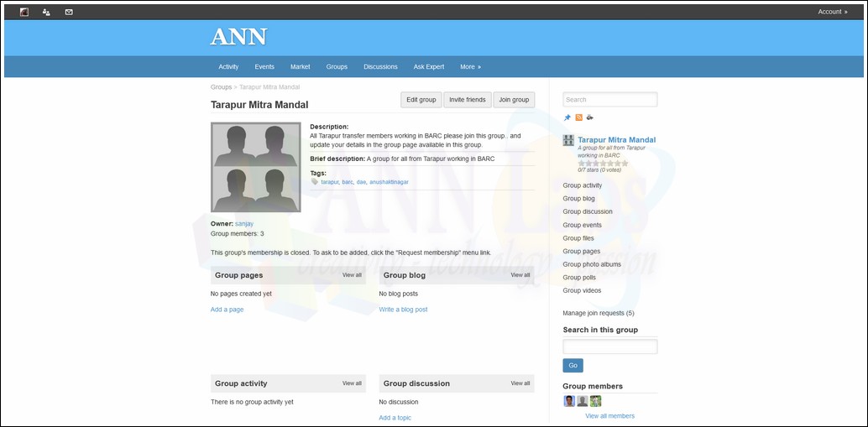Click the blue pin bookmark icon
This screenshot has width=868, height=427.
(x=567, y=117)
